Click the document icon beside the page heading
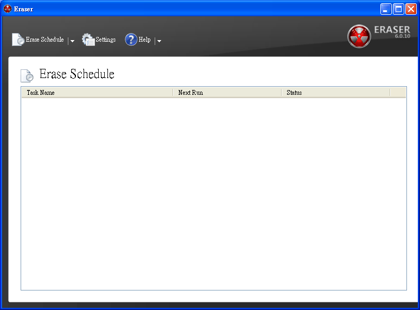 [x=27, y=75]
